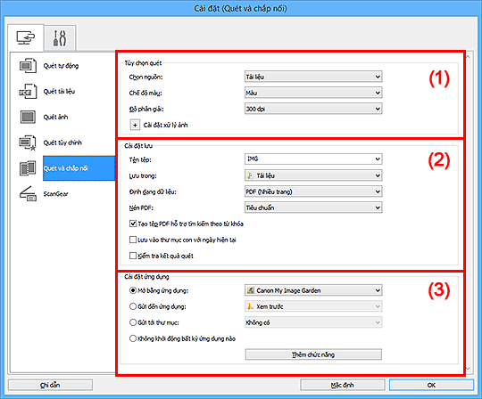This screenshot has height=399, width=482.
Task: Click the Mặc định defaults button
Action: click(343, 385)
